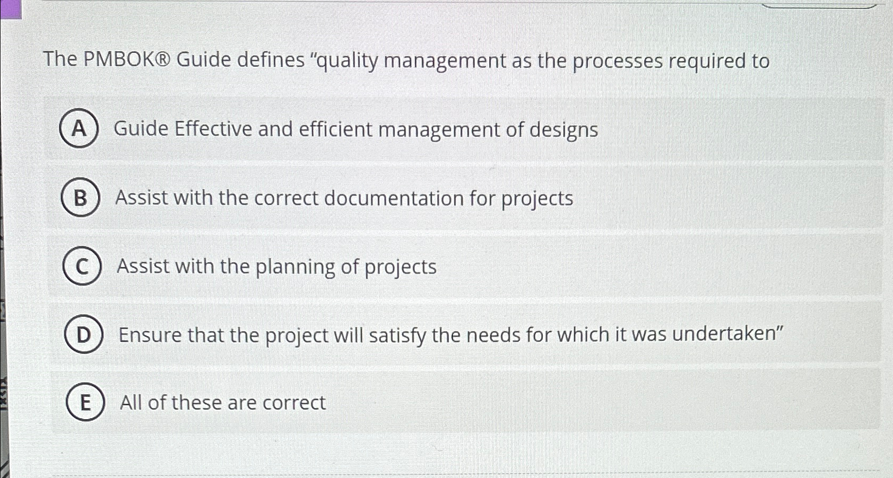This screenshot has height=478, width=893.
Task: Select 'All of these are correct' option
Action: tap(222, 403)
